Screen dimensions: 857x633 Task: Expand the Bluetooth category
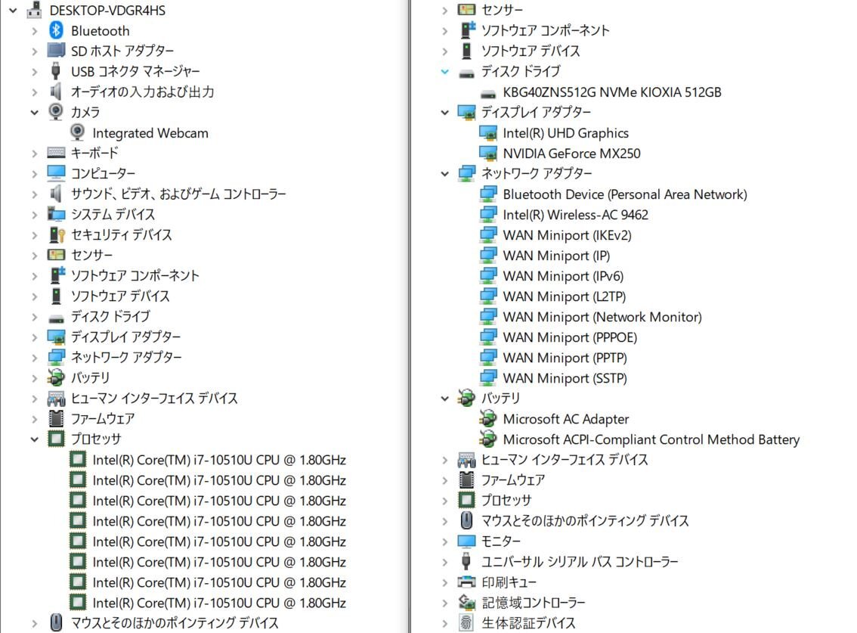[35, 31]
